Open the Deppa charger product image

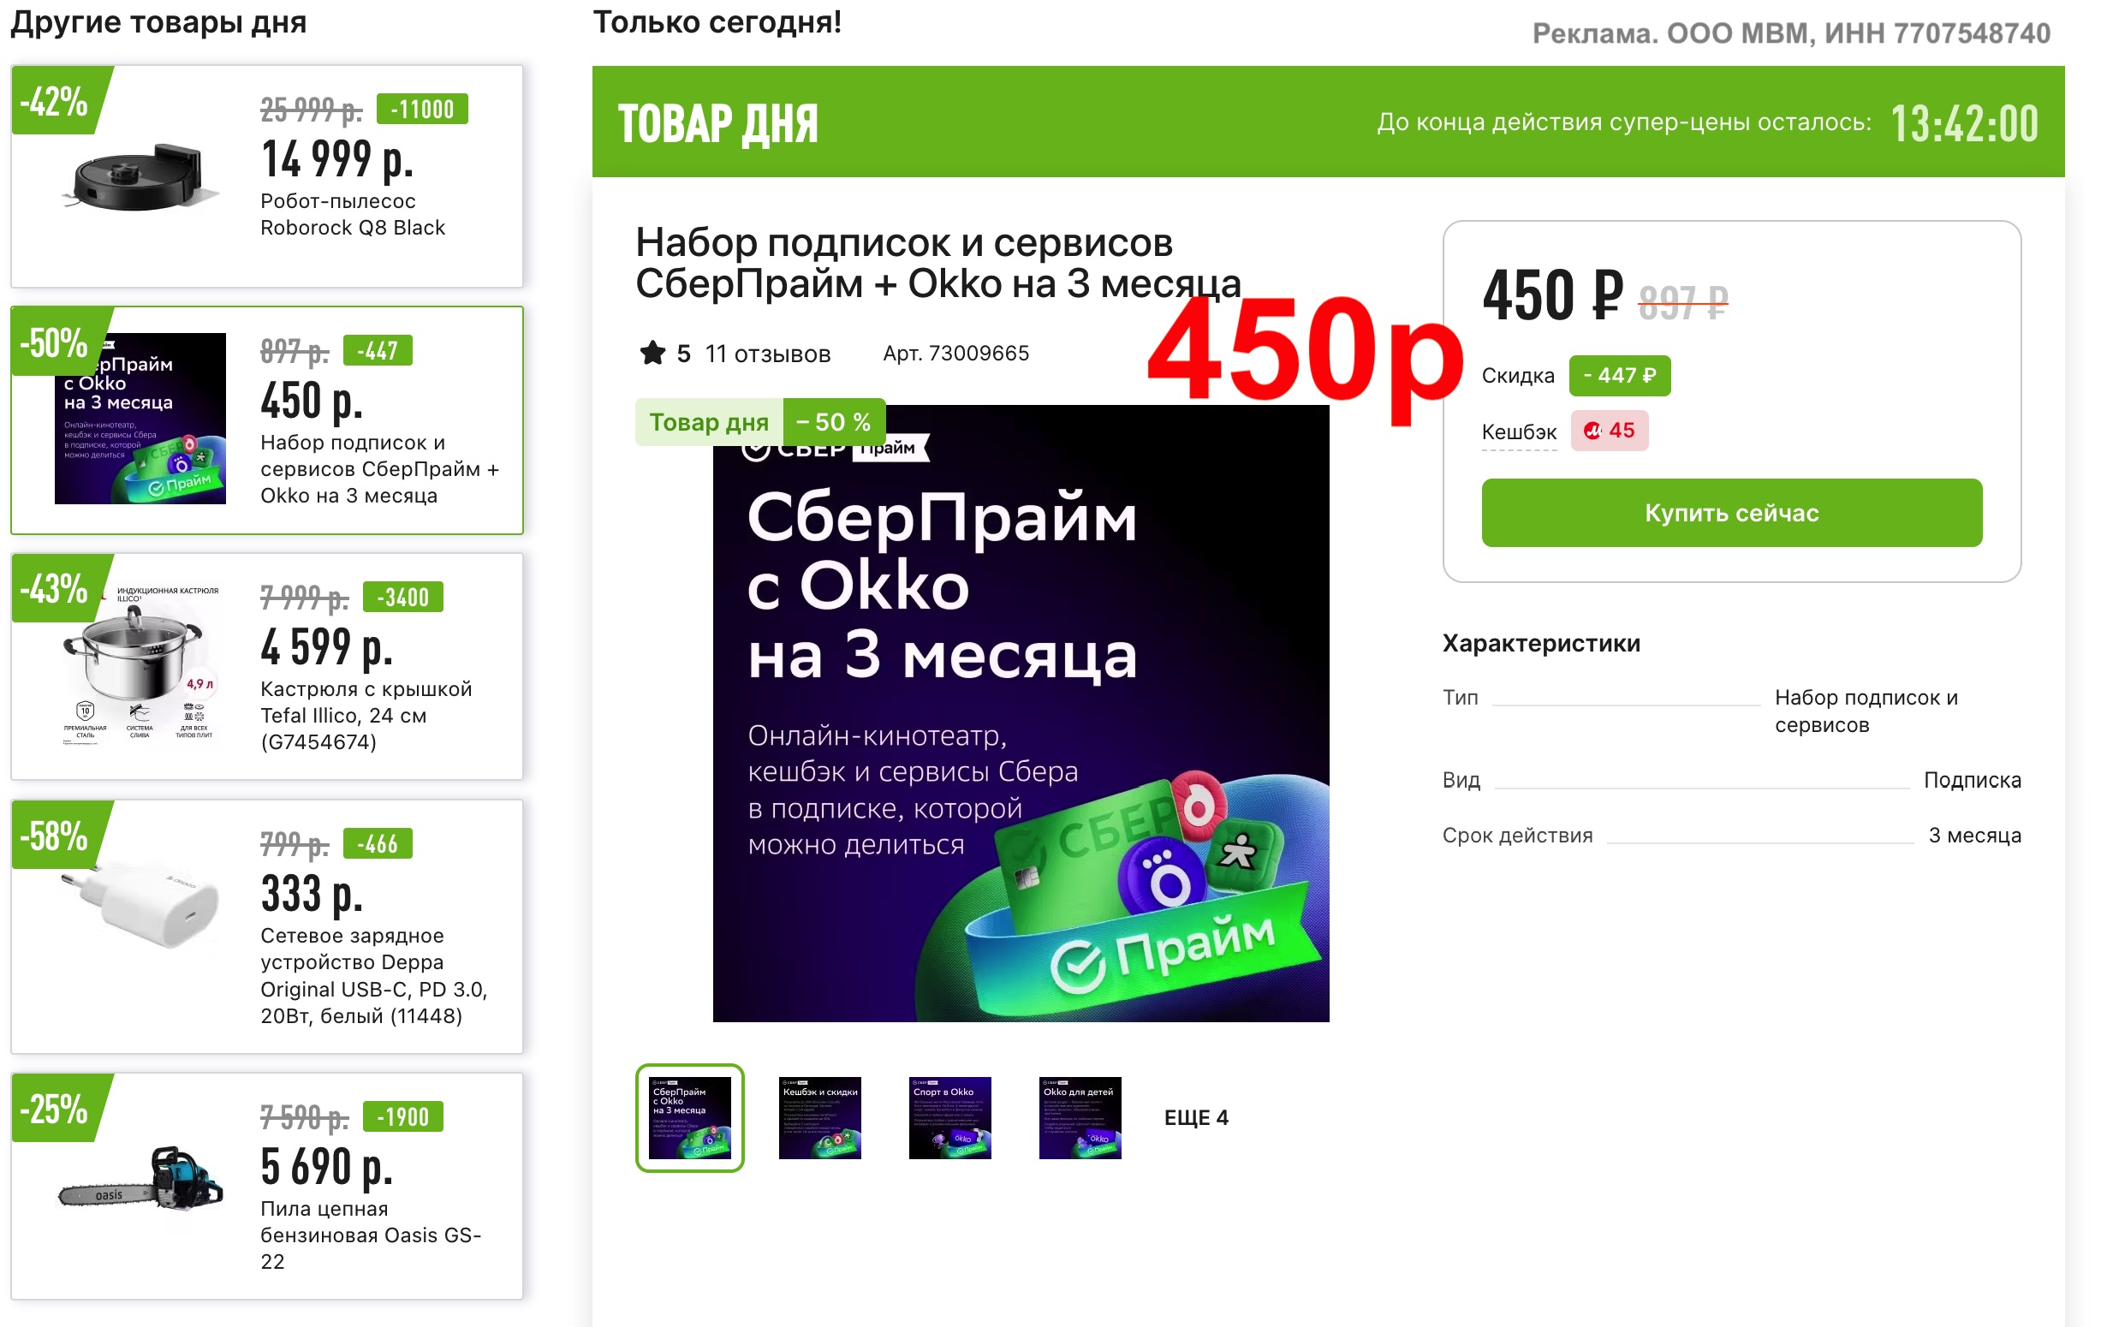[x=140, y=902]
